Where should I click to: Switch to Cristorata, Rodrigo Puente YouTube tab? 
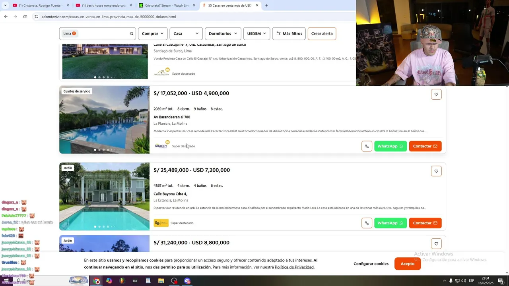click(x=40, y=6)
